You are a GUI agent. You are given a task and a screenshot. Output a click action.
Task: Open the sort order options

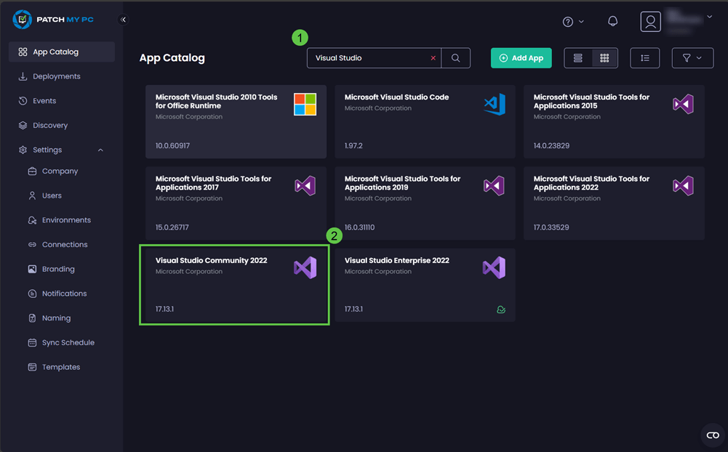coord(645,58)
